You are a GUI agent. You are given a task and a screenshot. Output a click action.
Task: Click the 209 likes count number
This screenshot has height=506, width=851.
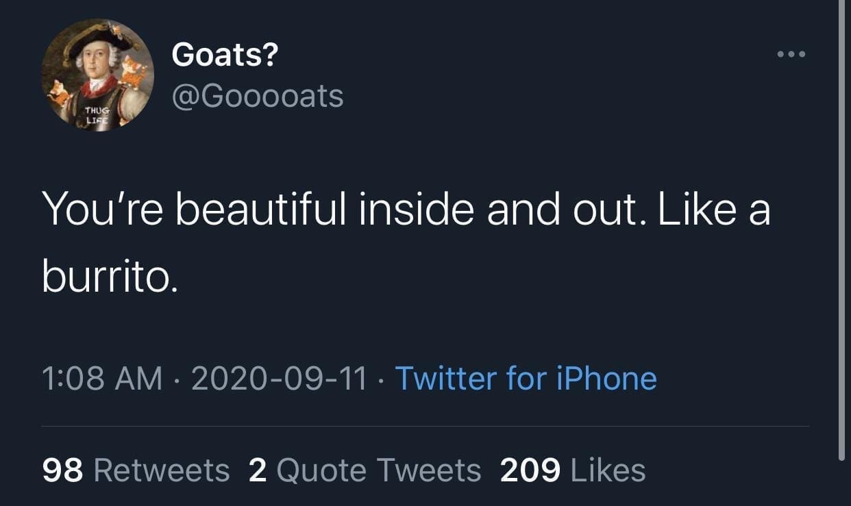coord(530,470)
